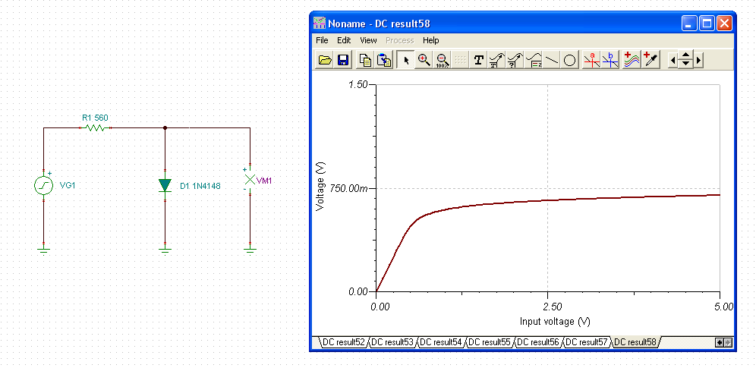Switch to DC result53 tab
Image resolution: width=756 pixels, height=368 pixels.
click(392, 342)
